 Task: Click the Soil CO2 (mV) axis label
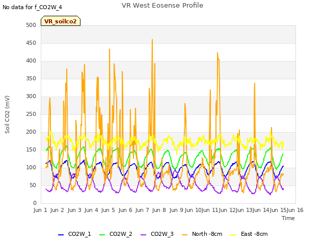[x=7, y=114]
